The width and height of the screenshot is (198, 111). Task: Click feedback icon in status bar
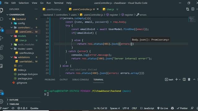click(192, 108)
